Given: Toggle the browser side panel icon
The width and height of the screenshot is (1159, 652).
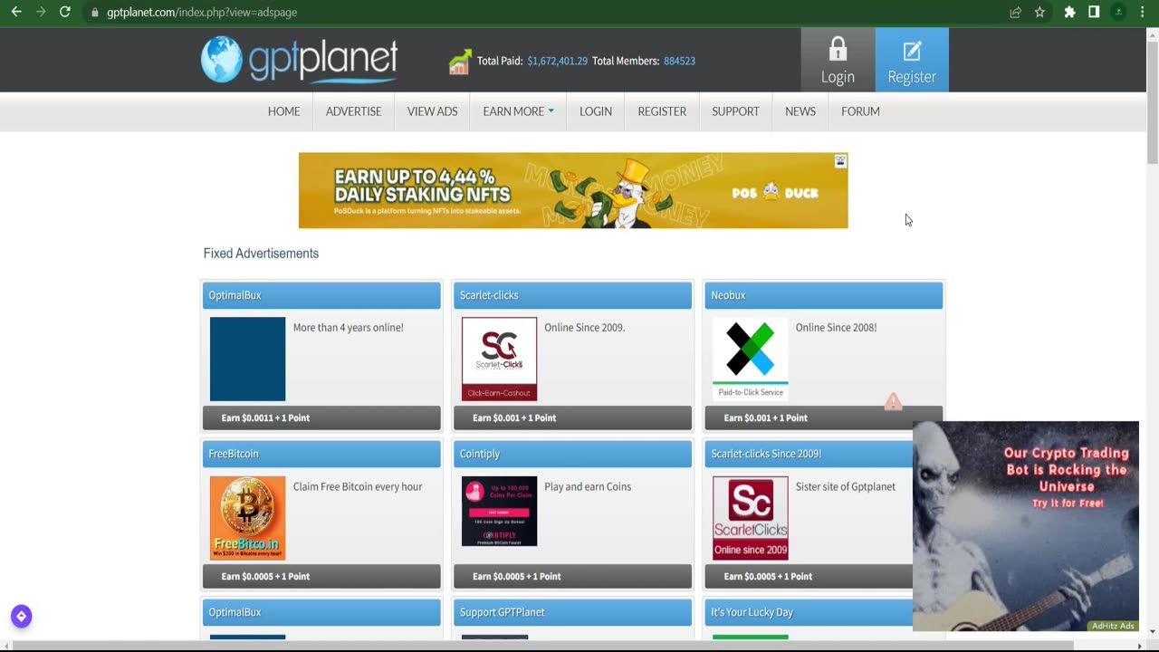Looking at the screenshot, I should [x=1094, y=12].
